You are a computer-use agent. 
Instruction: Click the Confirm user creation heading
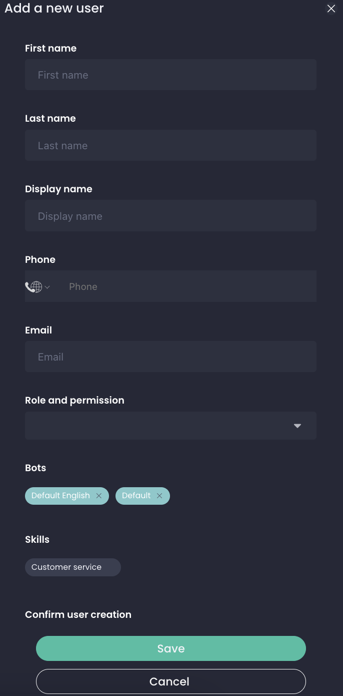(x=78, y=614)
